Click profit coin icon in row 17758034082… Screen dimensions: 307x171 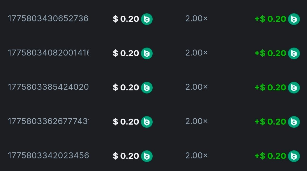294,53
